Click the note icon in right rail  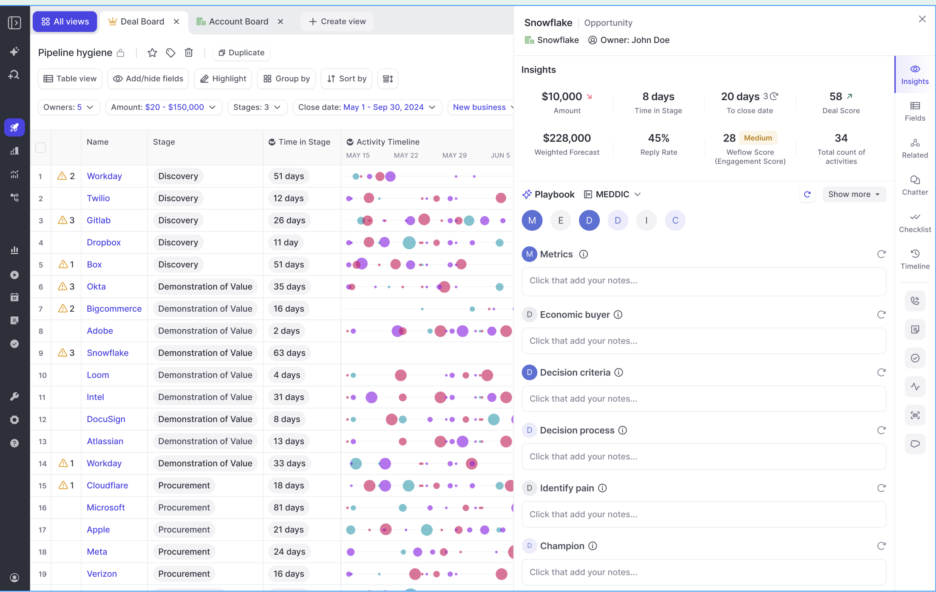coord(915,329)
